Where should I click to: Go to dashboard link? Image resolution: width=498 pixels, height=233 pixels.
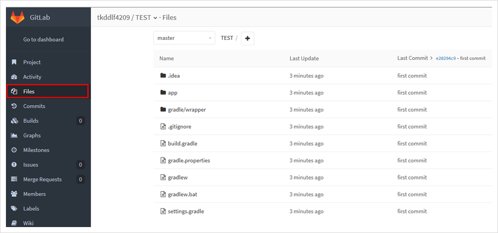(44, 39)
